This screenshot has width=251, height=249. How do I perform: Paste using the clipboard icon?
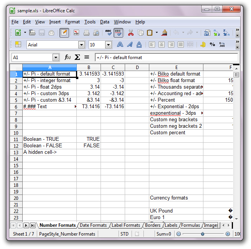150,33
